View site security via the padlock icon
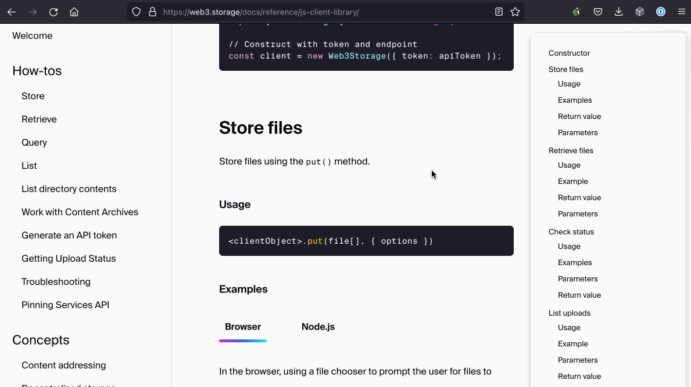Viewport: 691px width, 387px height. click(152, 11)
